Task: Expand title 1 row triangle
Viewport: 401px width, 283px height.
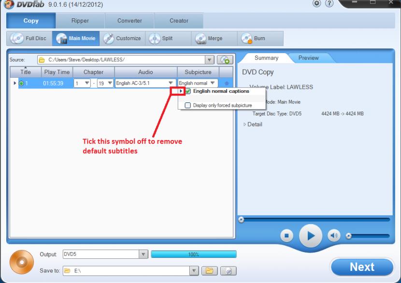Action: (14, 83)
